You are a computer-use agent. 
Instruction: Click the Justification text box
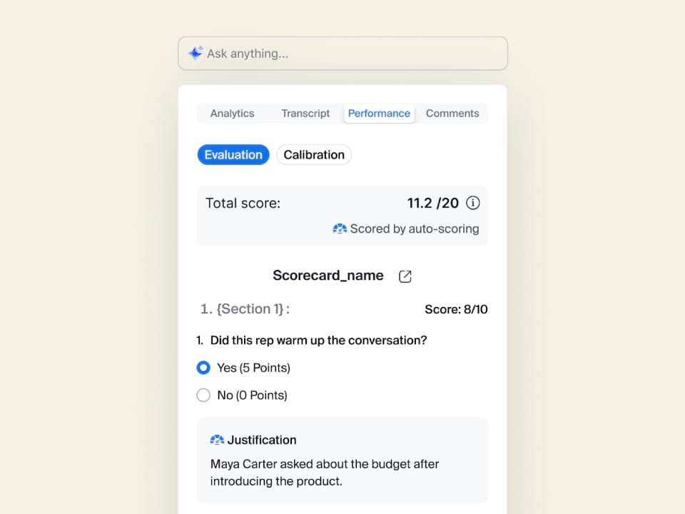coord(342,472)
